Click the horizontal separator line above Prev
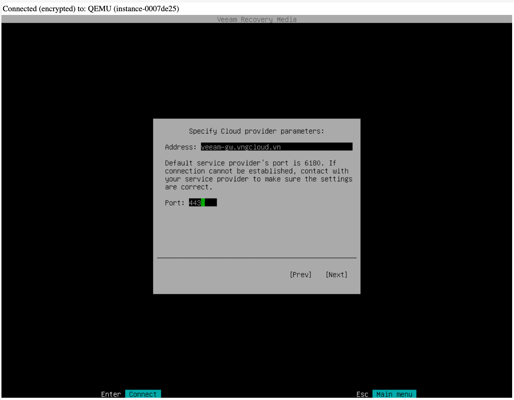Image resolution: width=514 pixels, height=400 pixels. (x=257, y=258)
